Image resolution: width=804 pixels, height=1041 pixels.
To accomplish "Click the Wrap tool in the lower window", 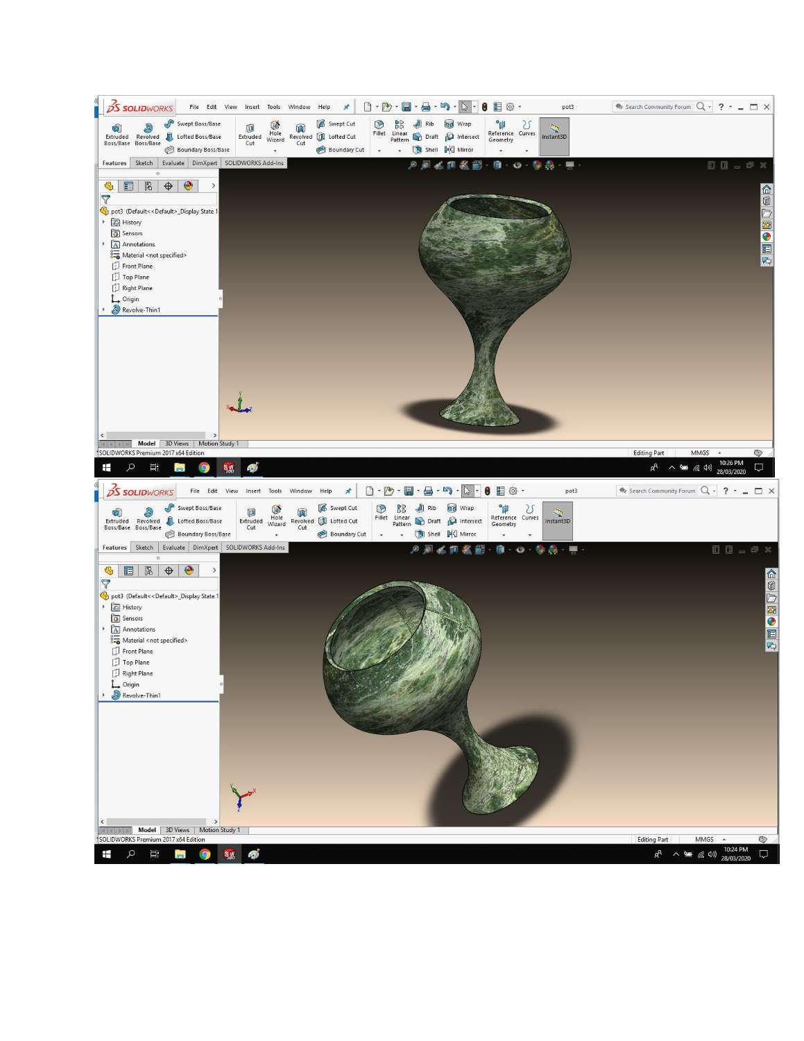I will pyautogui.click(x=461, y=508).
